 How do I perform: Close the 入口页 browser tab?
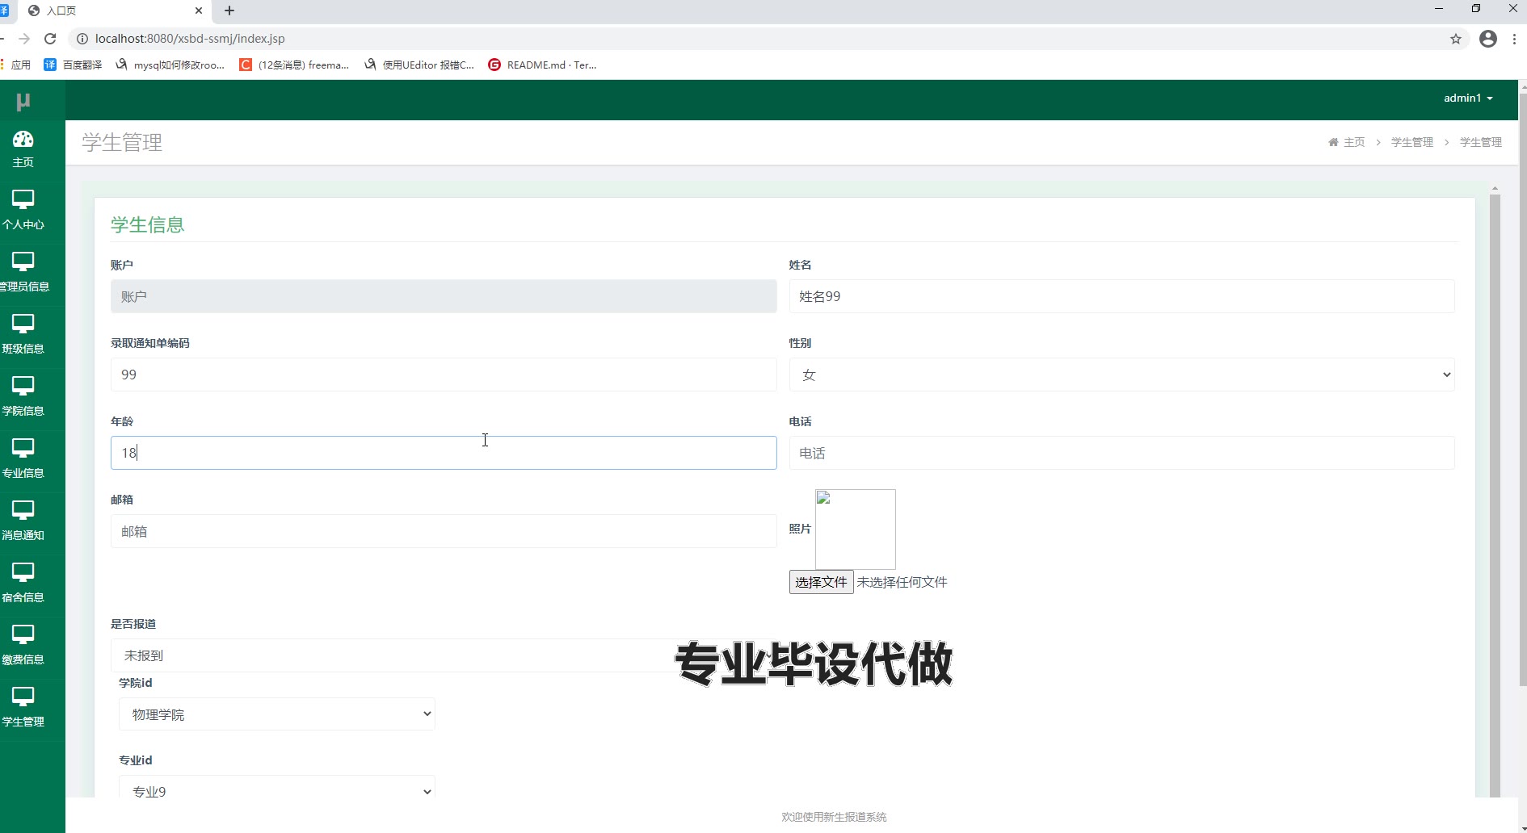click(199, 10)
